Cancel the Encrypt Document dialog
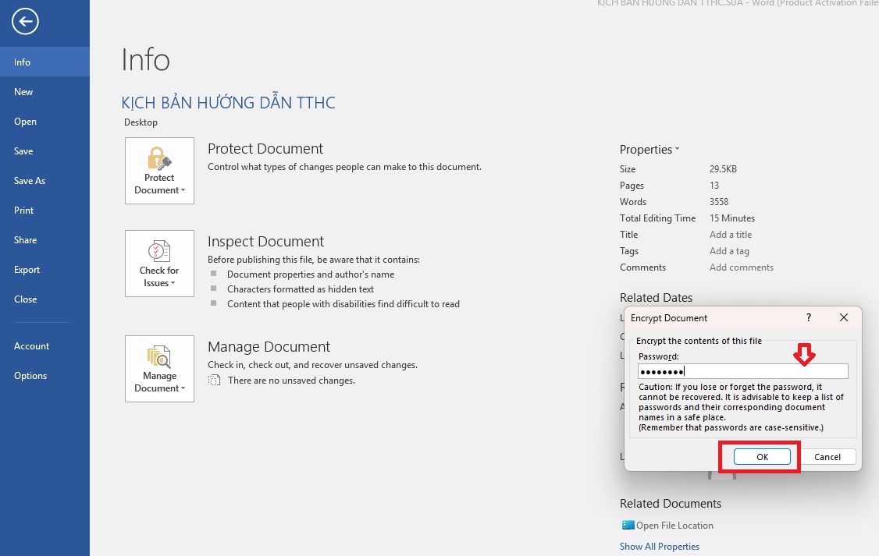This screenshot has width=879, height=556. tap(827, 457)
